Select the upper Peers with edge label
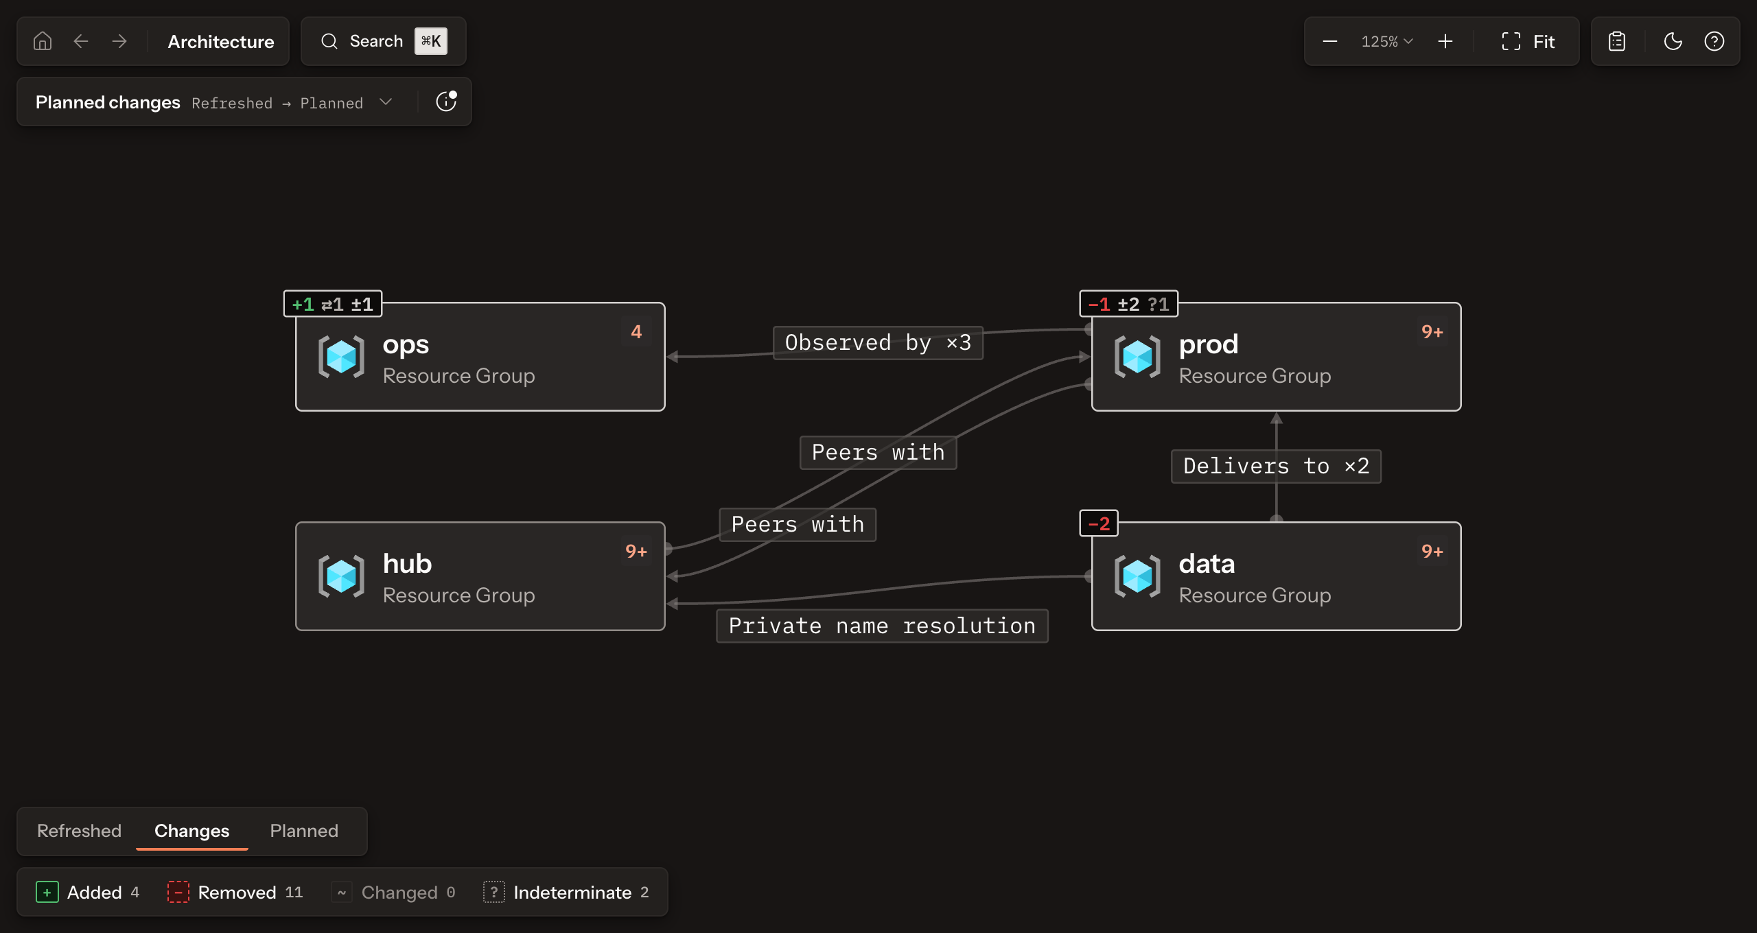The width and height of the screenshot is (1757, 933). click(878, 453)
